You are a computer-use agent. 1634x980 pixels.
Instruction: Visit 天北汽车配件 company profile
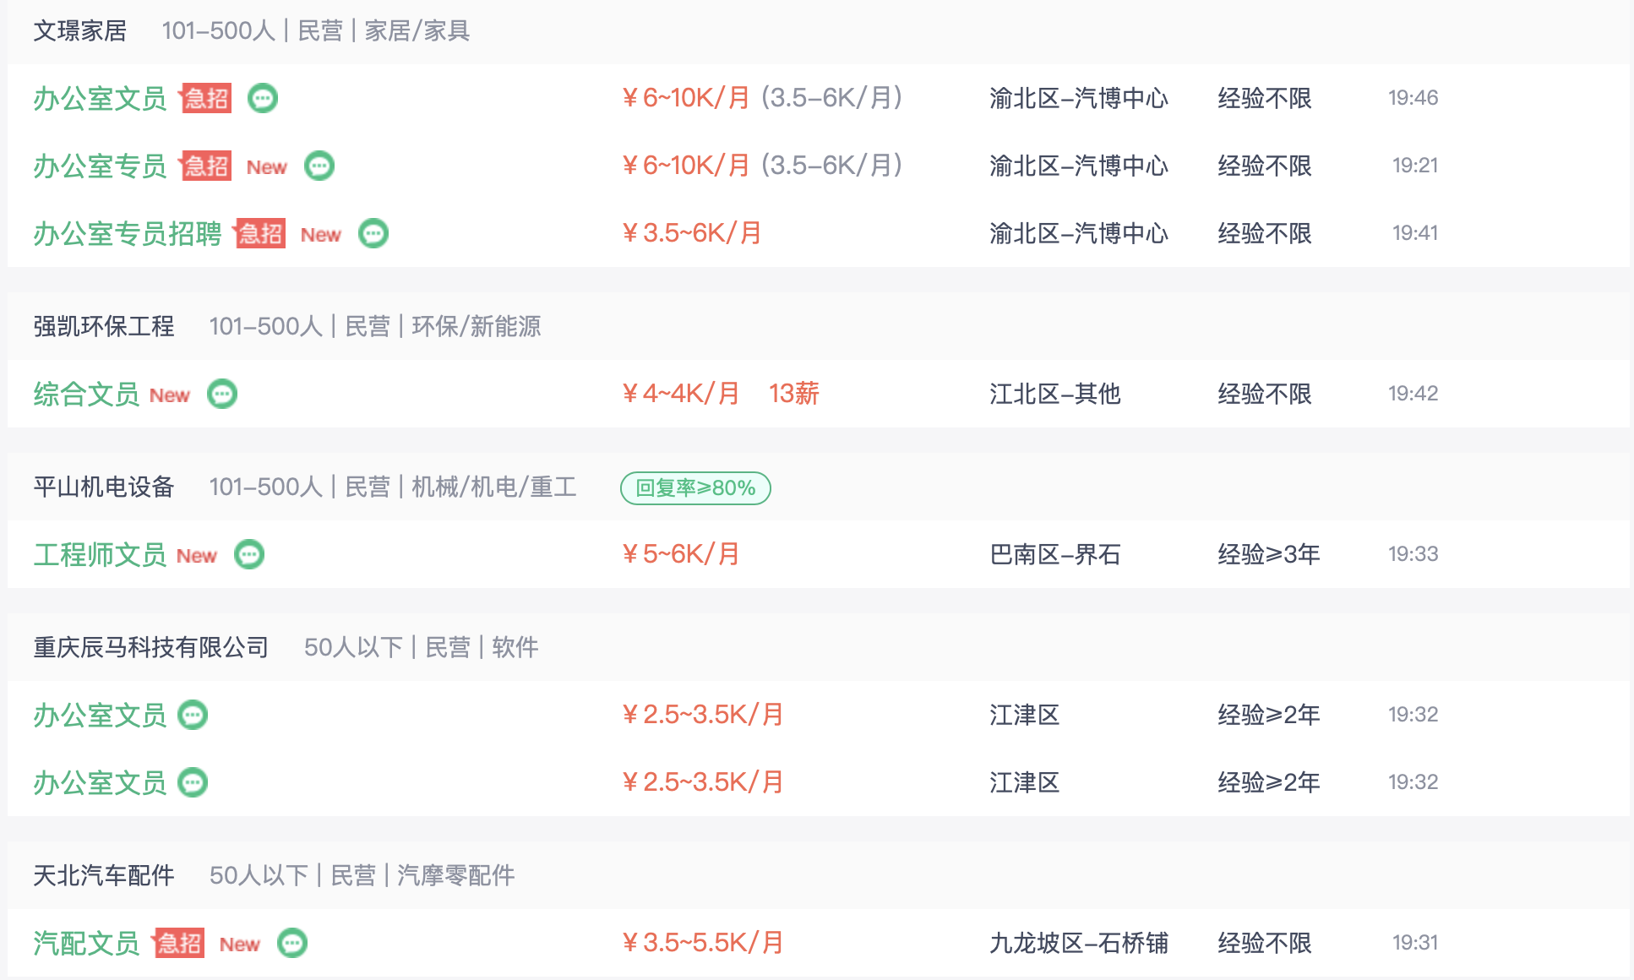(x=104, y=875)
